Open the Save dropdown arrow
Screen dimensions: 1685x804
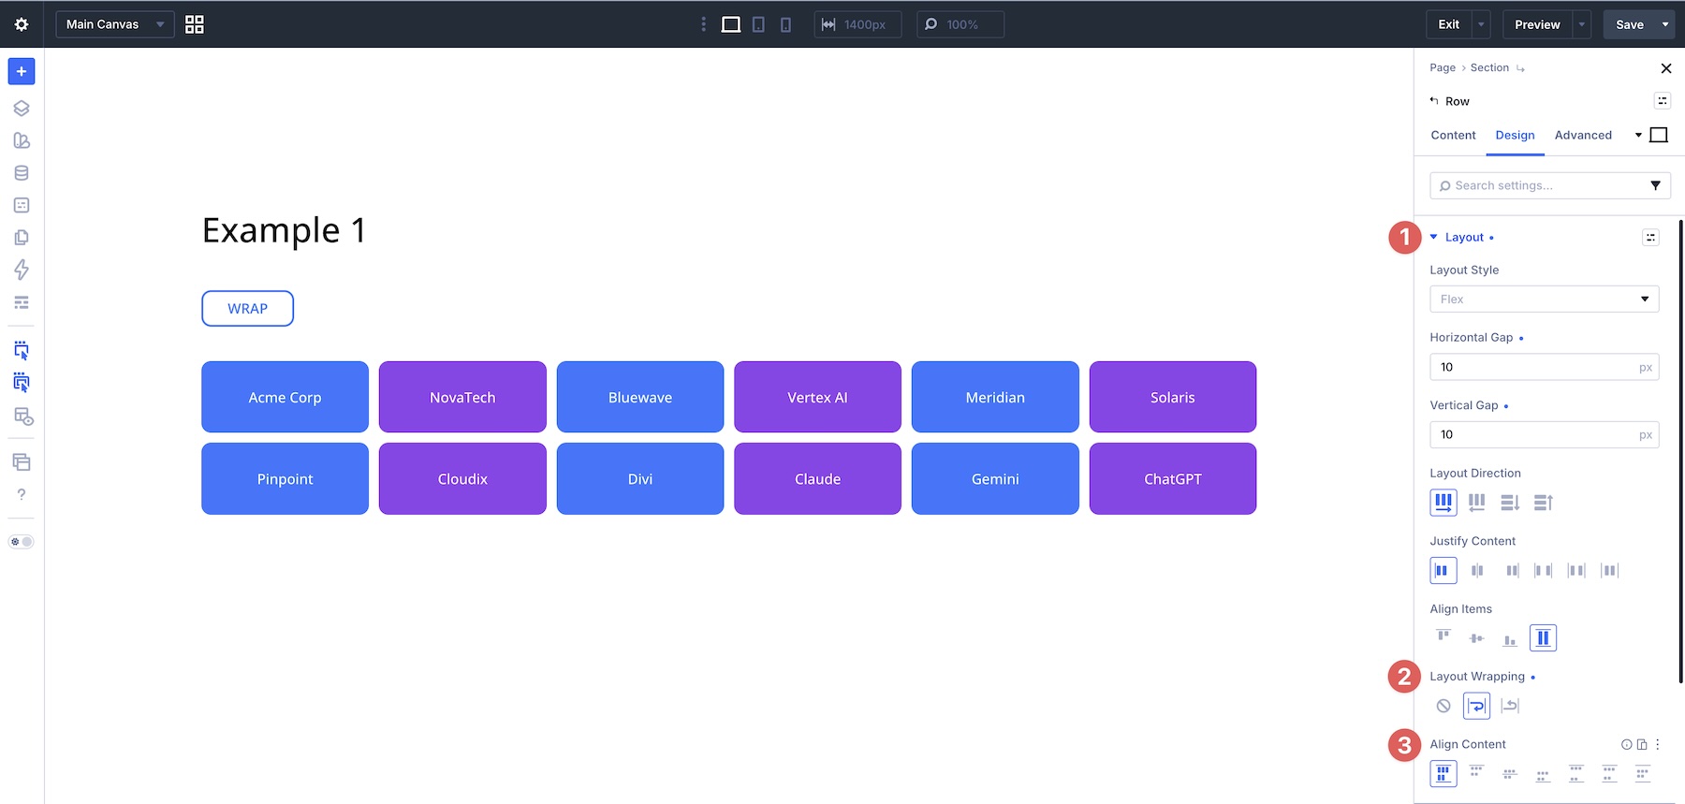(x=1665, y=24)
